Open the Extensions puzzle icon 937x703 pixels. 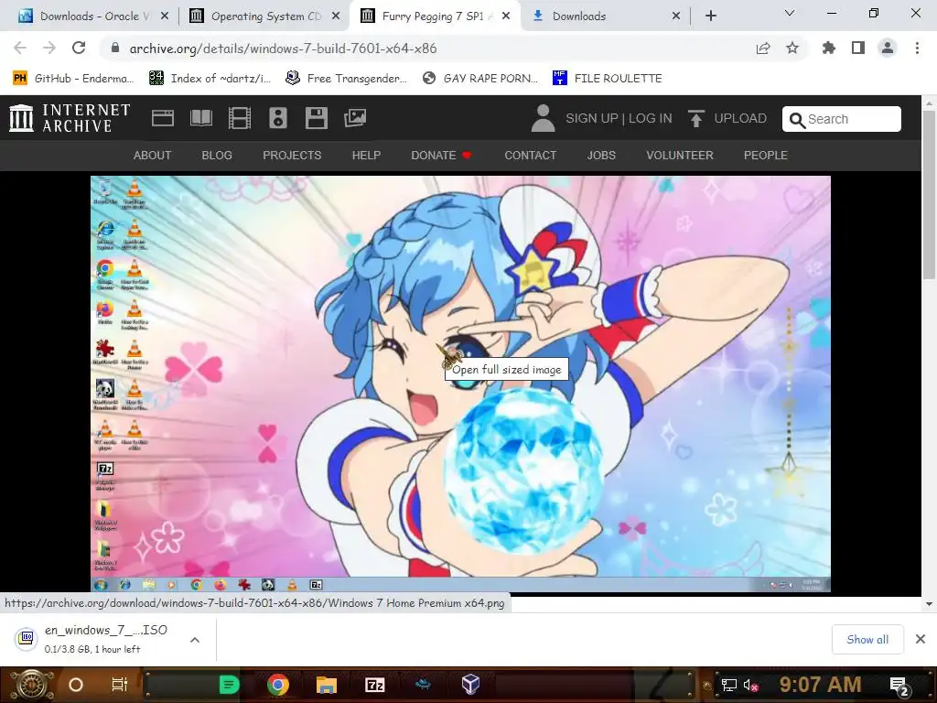click(x=829, y=48)
